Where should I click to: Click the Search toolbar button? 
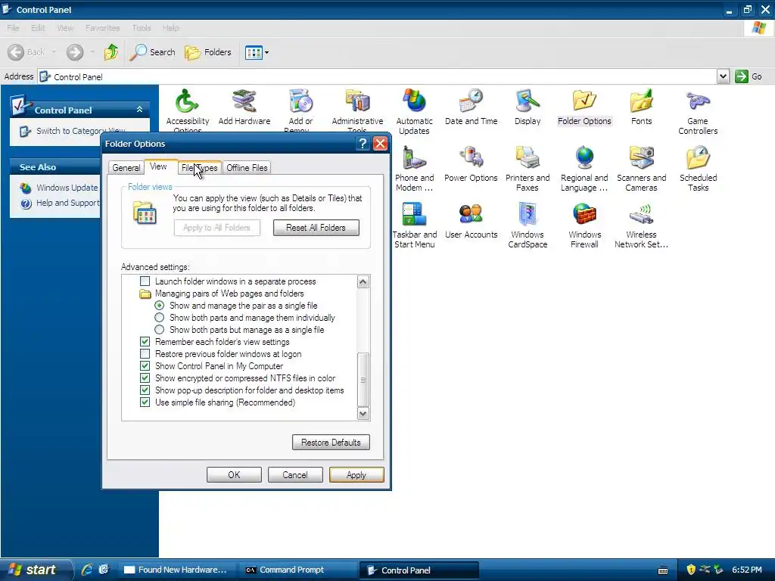[x=152, y=52]
